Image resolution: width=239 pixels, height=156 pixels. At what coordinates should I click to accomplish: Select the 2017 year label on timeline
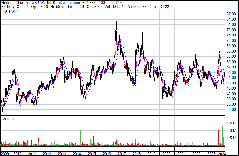(x=122, y=154)
